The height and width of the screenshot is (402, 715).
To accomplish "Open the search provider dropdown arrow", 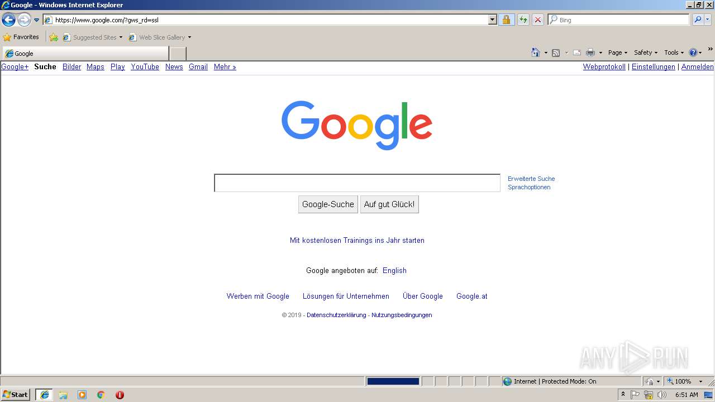I will (708, 20).
